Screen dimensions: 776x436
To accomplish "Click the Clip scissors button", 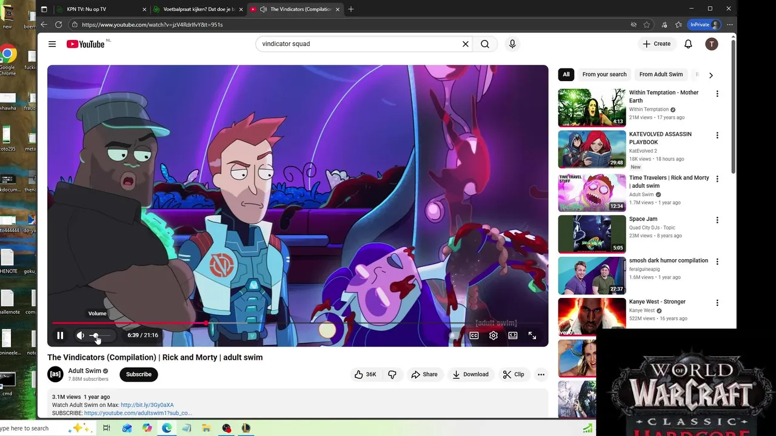I will tap(513, 374).
